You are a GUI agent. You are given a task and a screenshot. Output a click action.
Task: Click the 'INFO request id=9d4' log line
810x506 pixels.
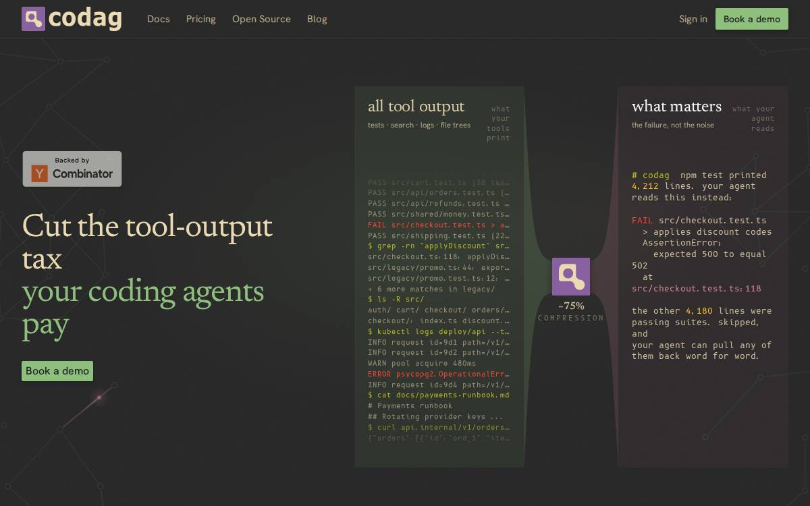(439, 385)
